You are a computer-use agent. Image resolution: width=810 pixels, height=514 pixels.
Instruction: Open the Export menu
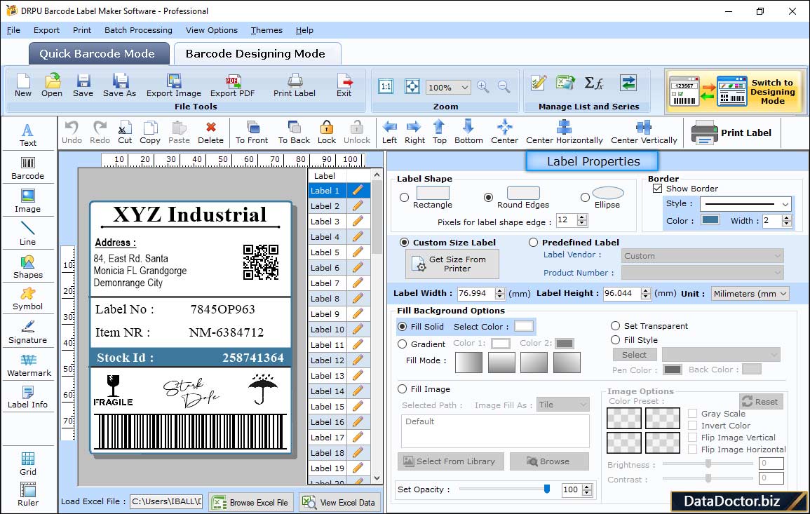[x=46, y=30]
